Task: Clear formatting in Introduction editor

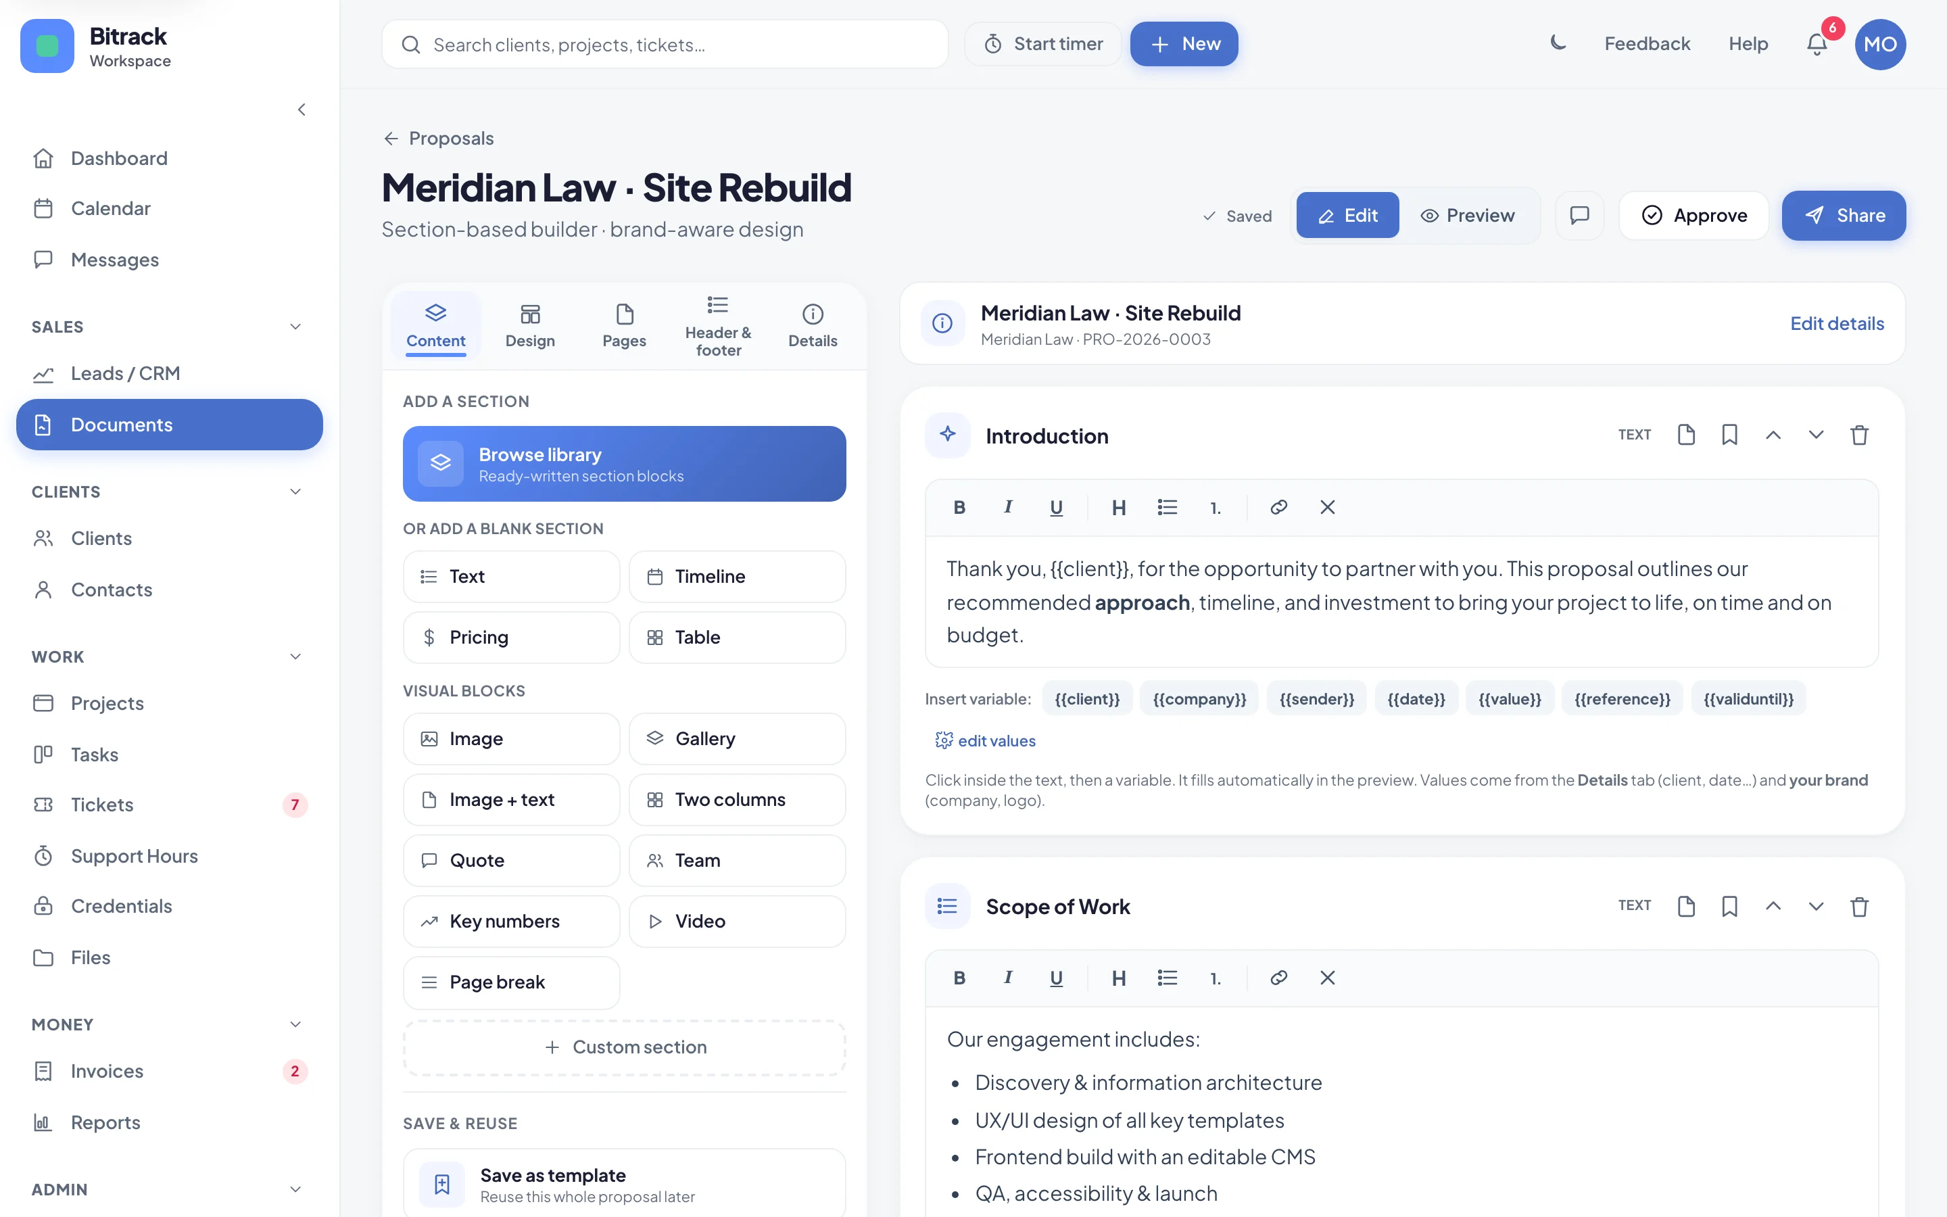Action: click(1328, 507)
